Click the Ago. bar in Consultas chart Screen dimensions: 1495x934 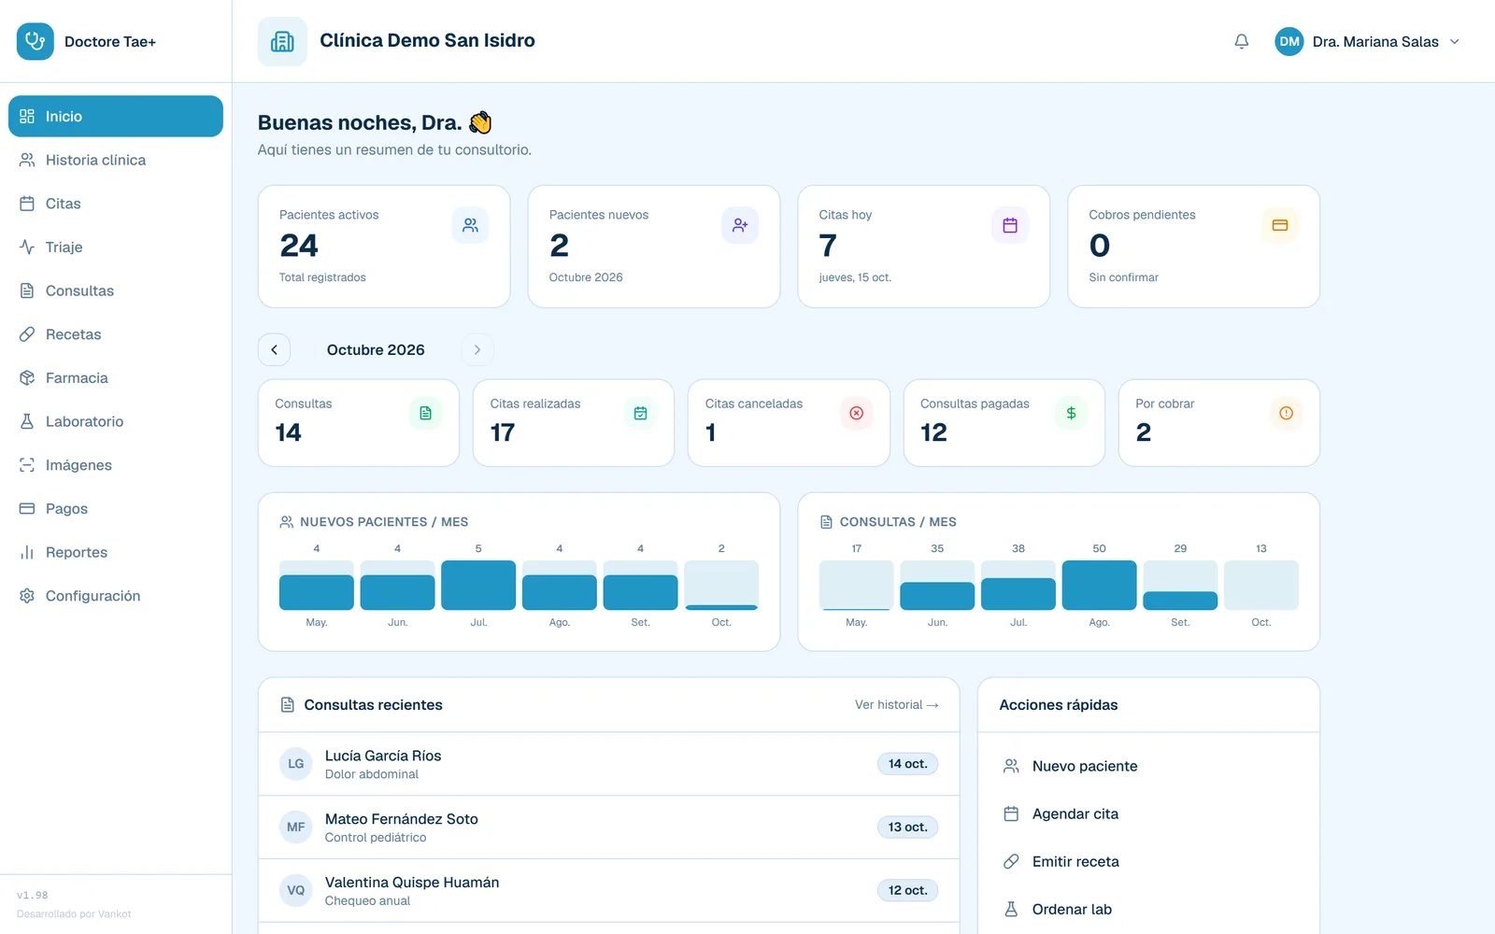[x=1099, y=586]
